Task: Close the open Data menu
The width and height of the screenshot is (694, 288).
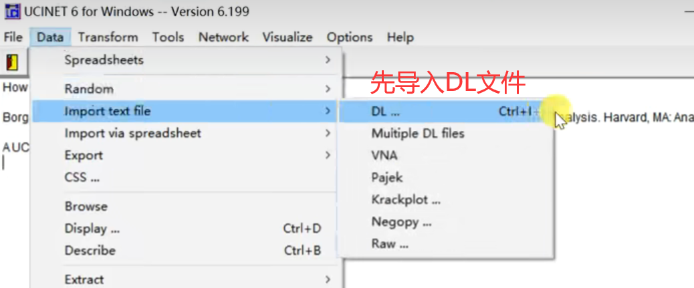Action: click(x=50, y=37)
